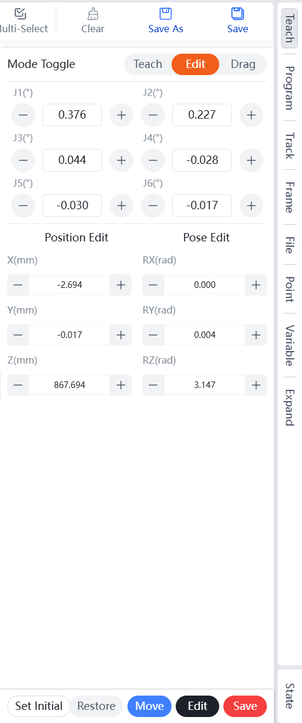Click the Set Initial button
Image resolution: width=302 pixels, height=723 pixels.
(x=39, y=706)
